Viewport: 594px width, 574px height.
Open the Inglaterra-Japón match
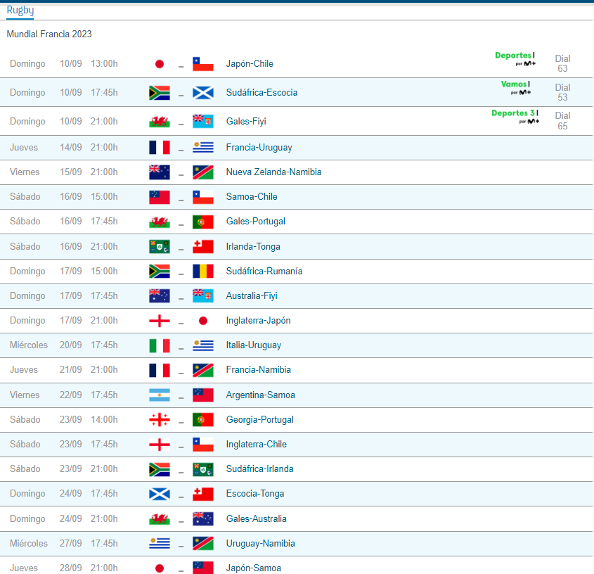258,321
